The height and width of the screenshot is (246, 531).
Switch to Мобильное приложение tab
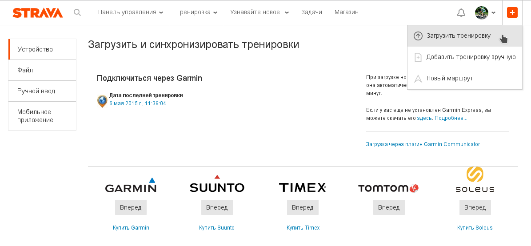42,116
